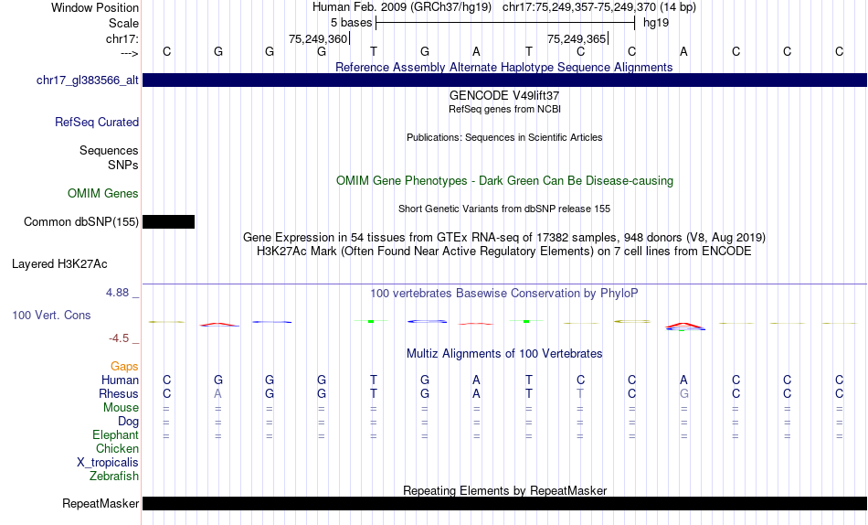Click the H3K27Ac Mark ENCODE track title

click(x=504, y=252)
